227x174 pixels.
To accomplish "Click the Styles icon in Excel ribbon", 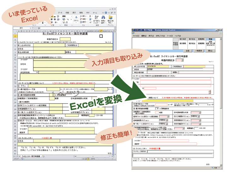I will point(76,17).
